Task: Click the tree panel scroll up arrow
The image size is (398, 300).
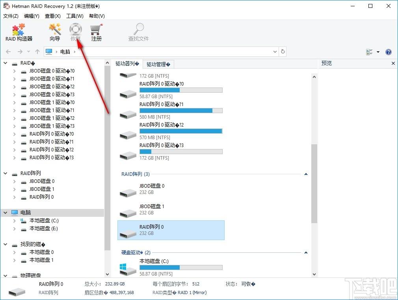Action: click(107, 63)
